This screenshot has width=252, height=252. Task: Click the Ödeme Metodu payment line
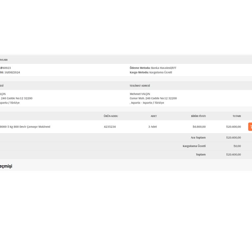point(153,68)
